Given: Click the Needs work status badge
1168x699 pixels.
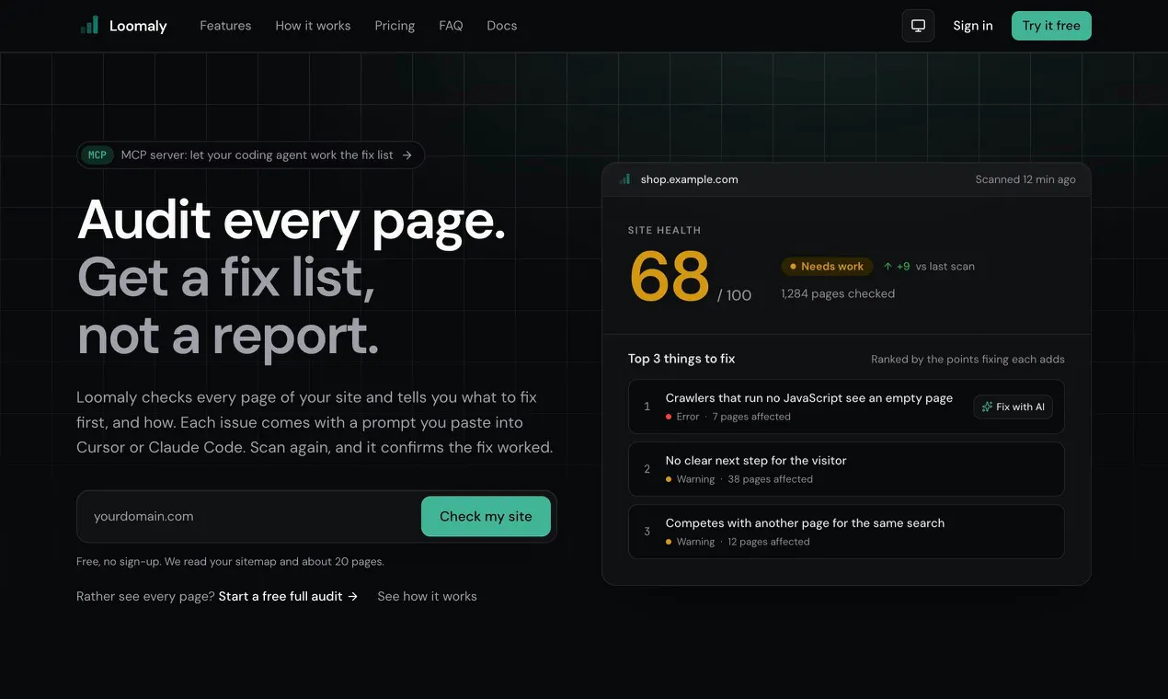Looking at the screenshot, I should [x=827, y=267].
